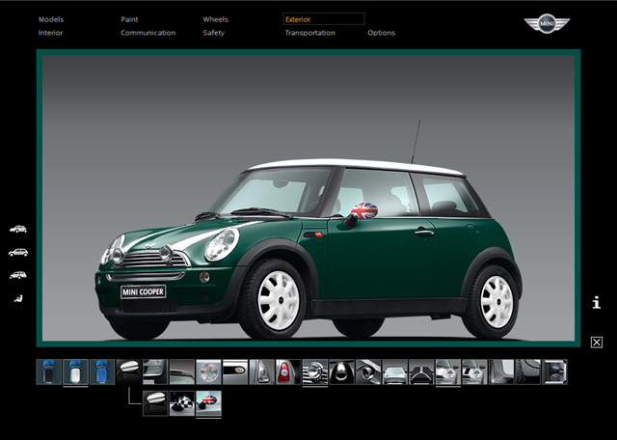Open the Paint menu

129,19
